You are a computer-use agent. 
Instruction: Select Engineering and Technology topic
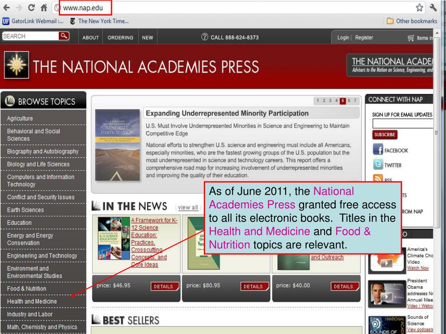[x=43, y=256]
